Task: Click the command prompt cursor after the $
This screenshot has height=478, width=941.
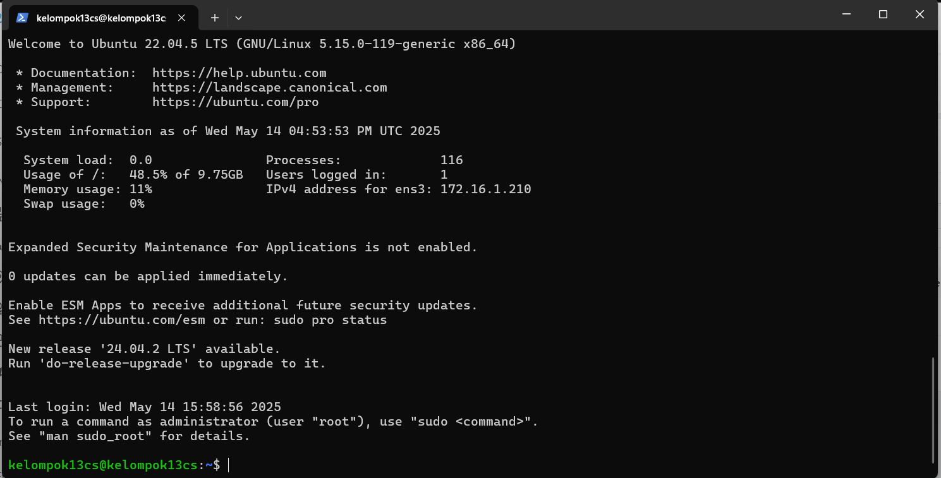Action: [229, 465]
